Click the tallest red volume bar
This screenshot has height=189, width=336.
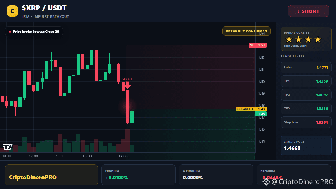coord(127,141)
